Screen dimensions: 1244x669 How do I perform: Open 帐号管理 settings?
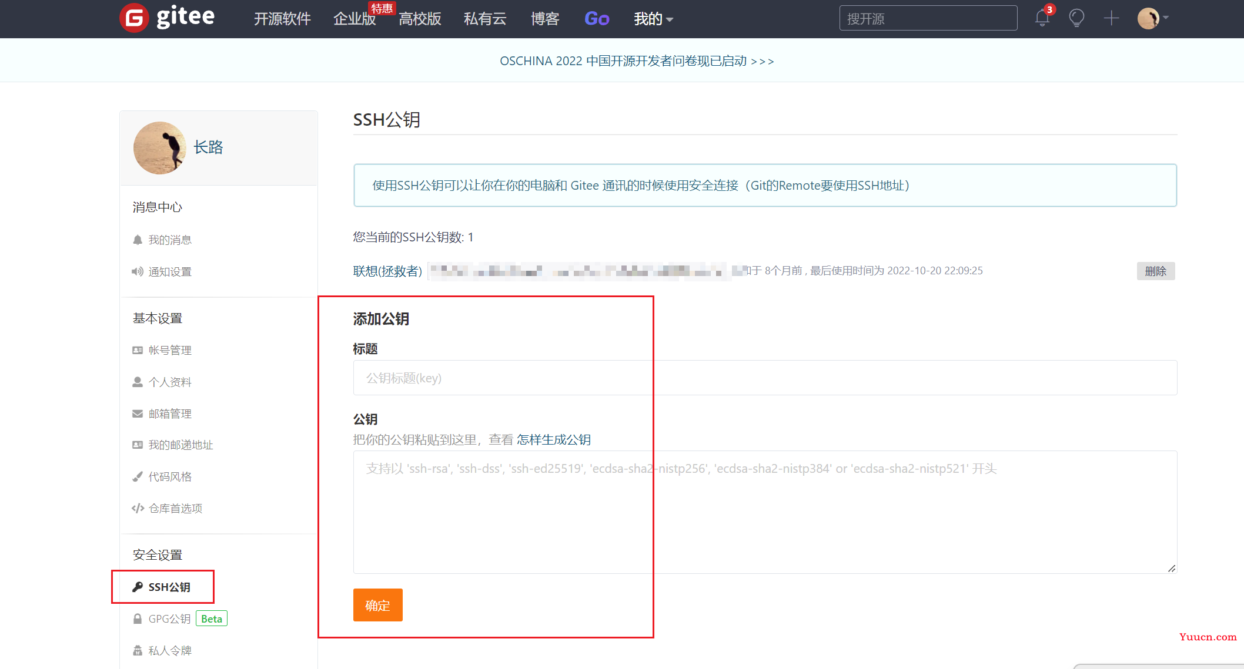click(x=170, y=350)
